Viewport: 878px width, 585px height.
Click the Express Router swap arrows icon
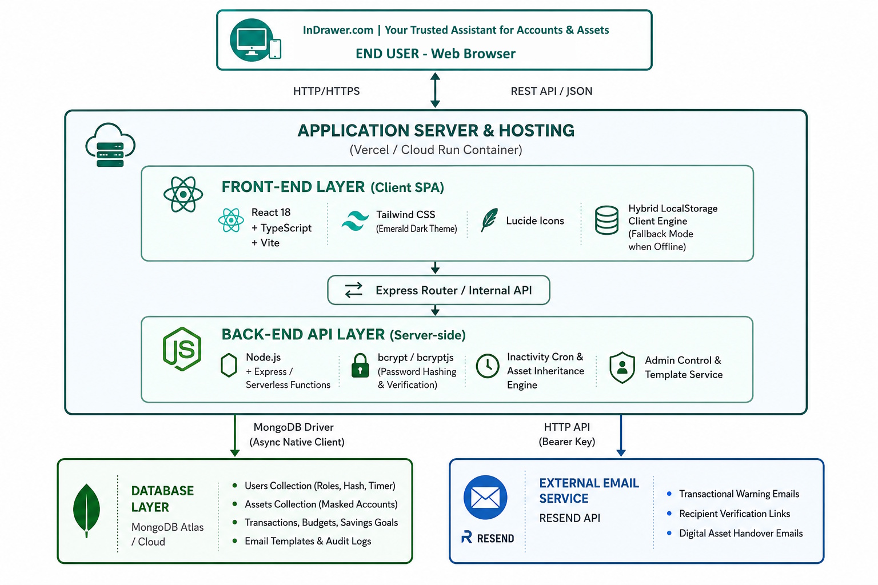point(354,290)
